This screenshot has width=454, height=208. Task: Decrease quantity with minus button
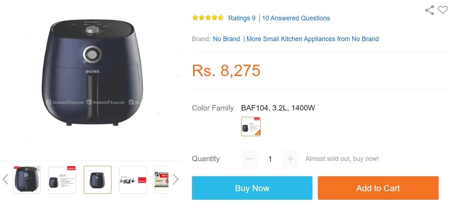click(x=250, y=159)
